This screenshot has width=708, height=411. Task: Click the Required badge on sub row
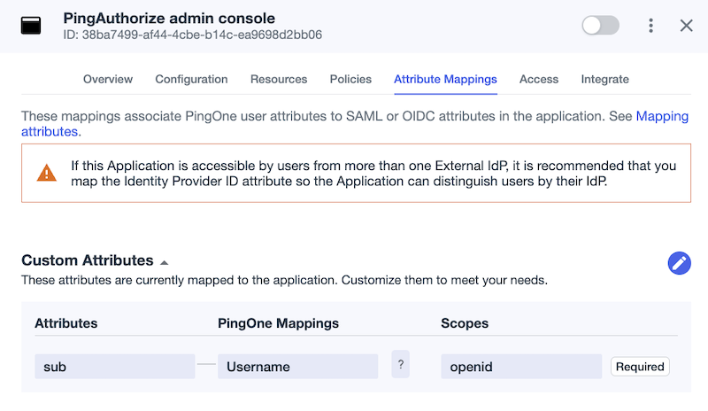point(640,366)
